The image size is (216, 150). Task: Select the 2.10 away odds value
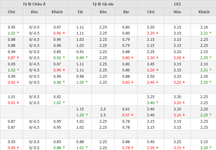tap(204, 64)
